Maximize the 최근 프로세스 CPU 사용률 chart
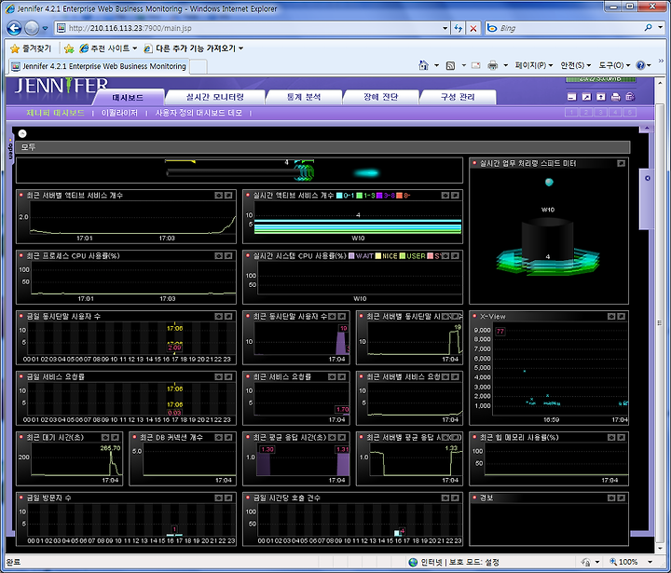This screenshot has width=671, height=573. (x=228, y=256)
